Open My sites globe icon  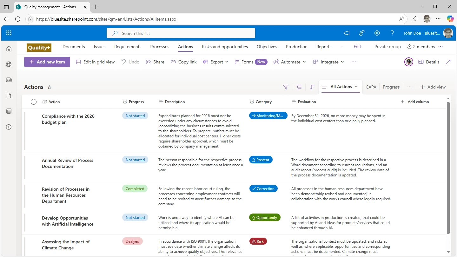(x=9, y=64)
